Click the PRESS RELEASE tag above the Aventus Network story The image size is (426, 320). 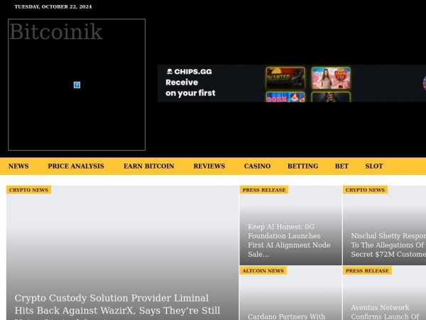point(367,271)
